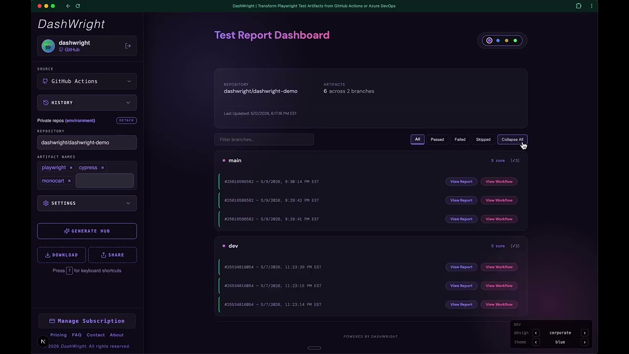Click repository name dashwright/dashwright-demo in summary card

[x=260, y=91]
